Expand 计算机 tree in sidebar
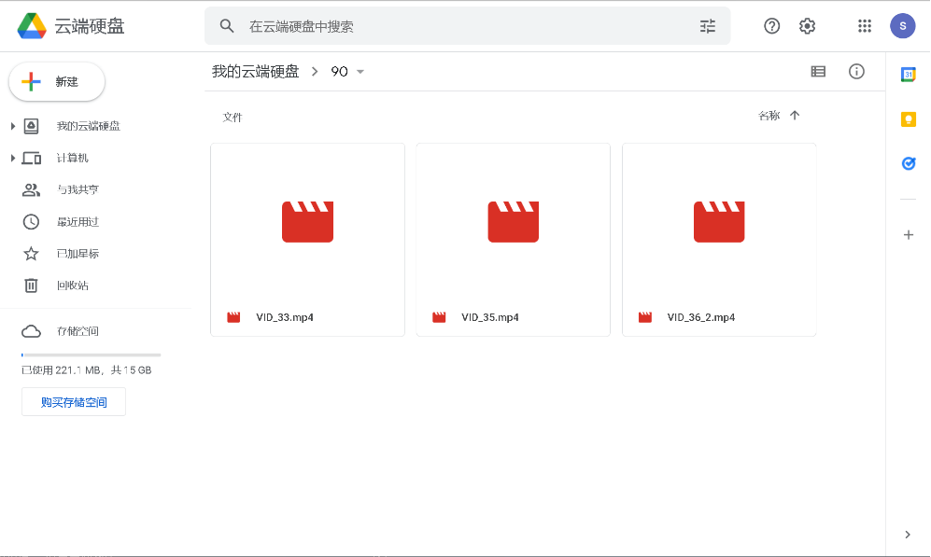 (x=13, y=158)
